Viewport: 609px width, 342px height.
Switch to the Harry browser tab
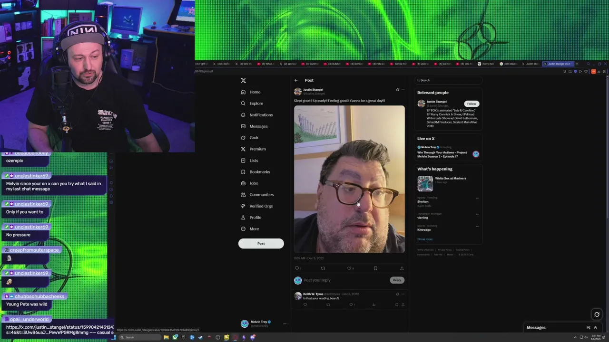click(486, 64)
